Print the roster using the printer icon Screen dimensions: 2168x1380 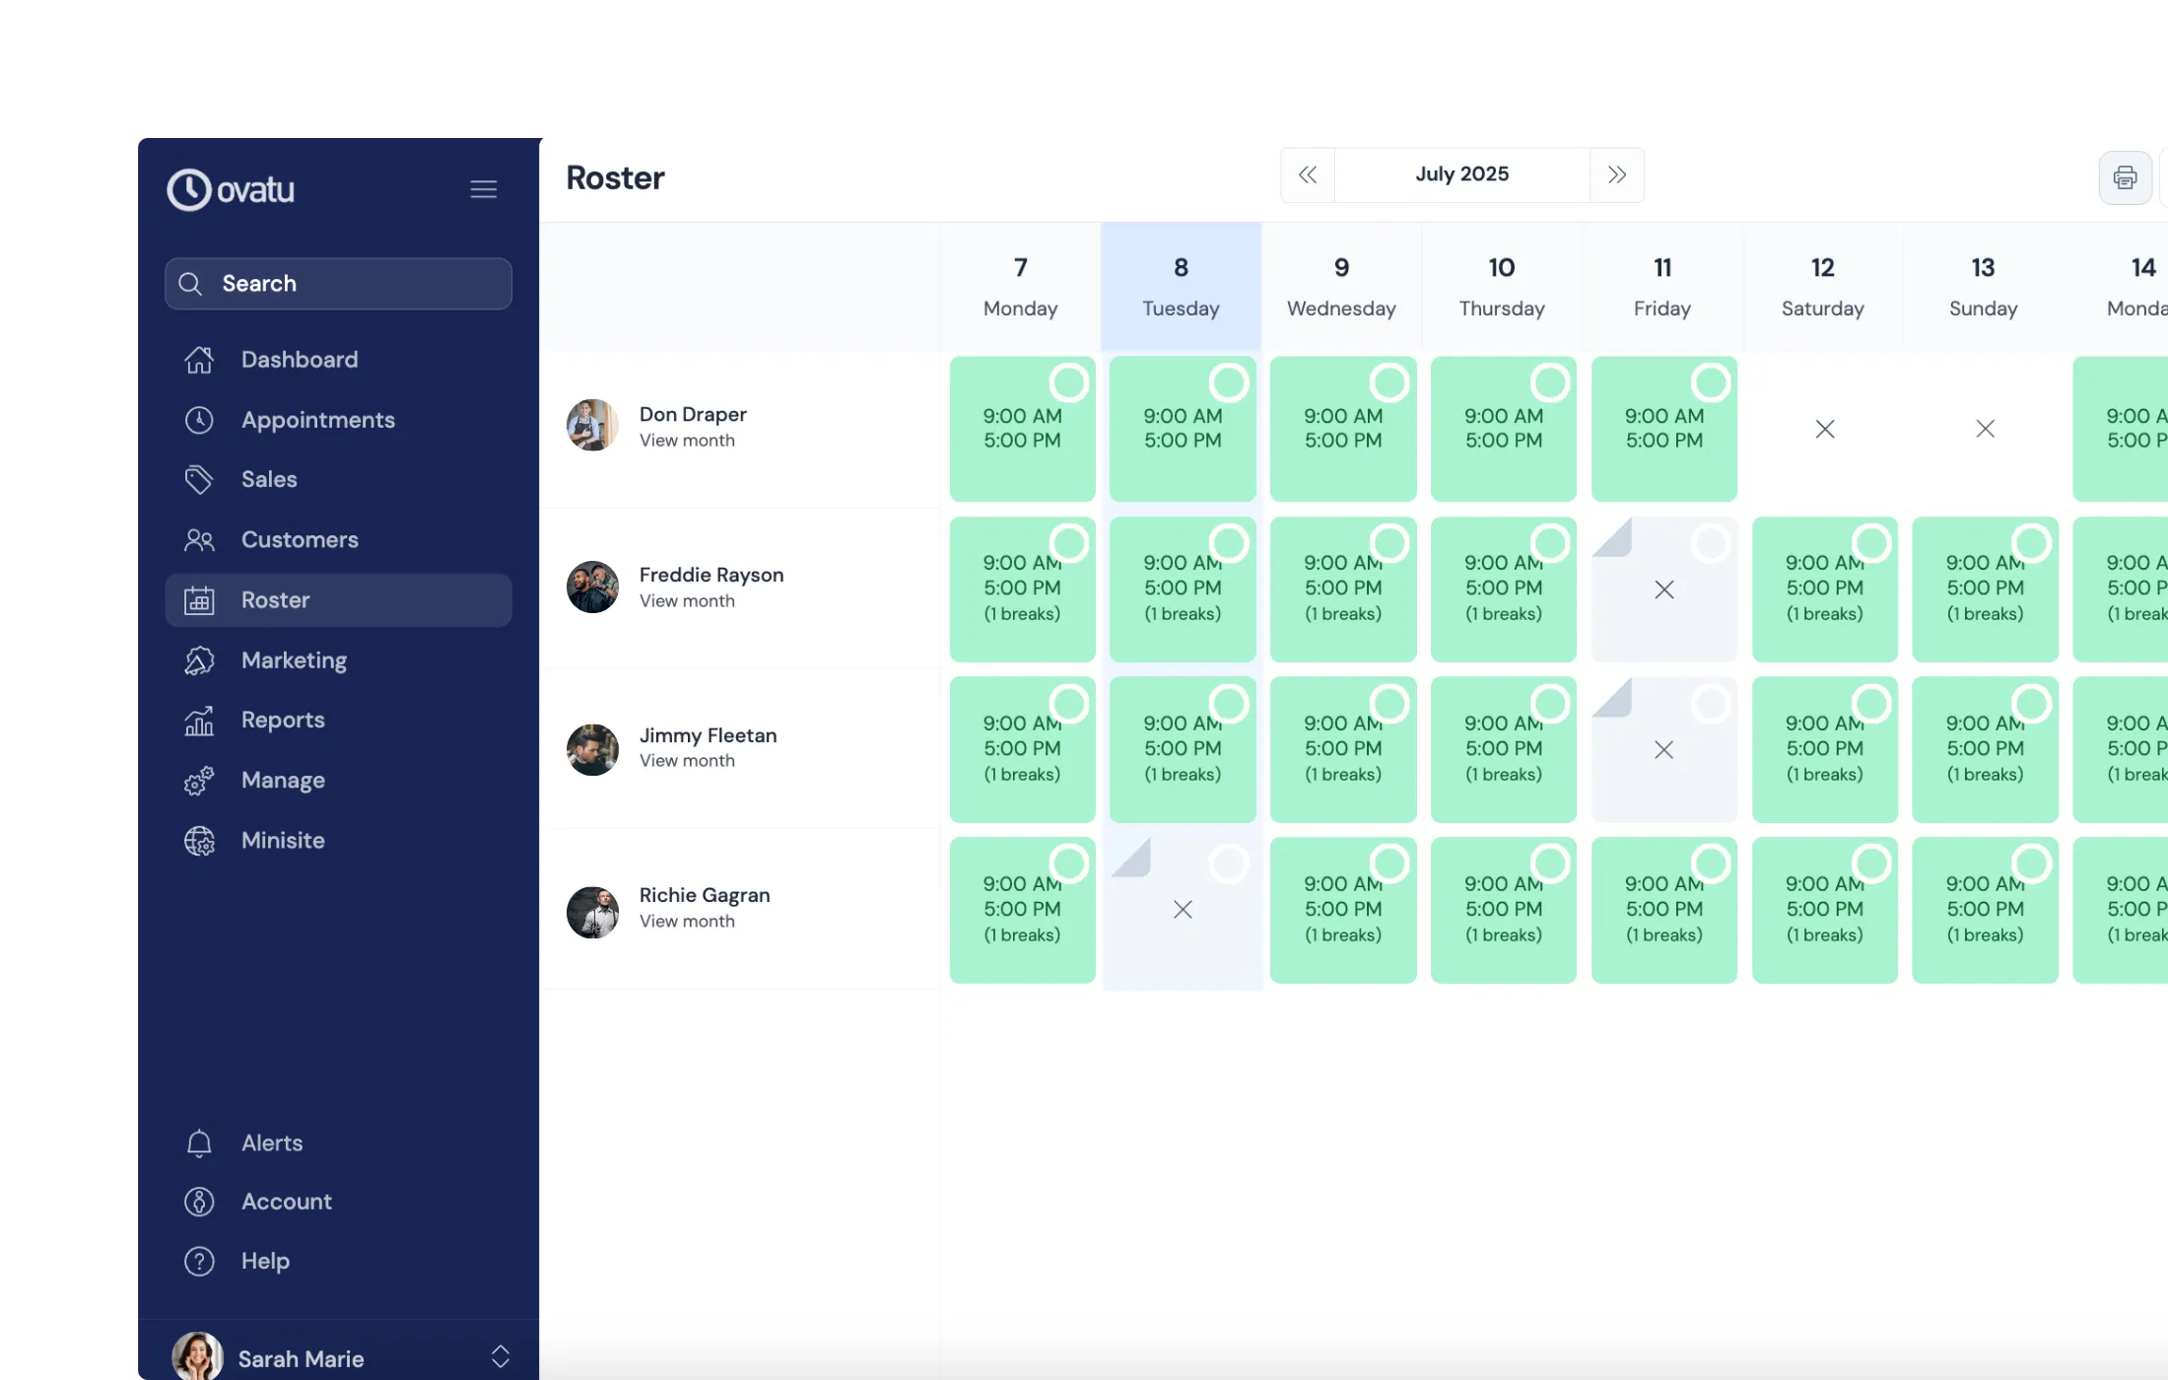(x=2125, y=177)
